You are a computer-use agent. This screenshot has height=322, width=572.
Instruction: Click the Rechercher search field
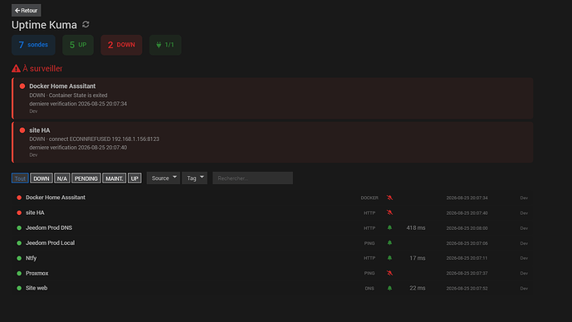tap(253, 178)
